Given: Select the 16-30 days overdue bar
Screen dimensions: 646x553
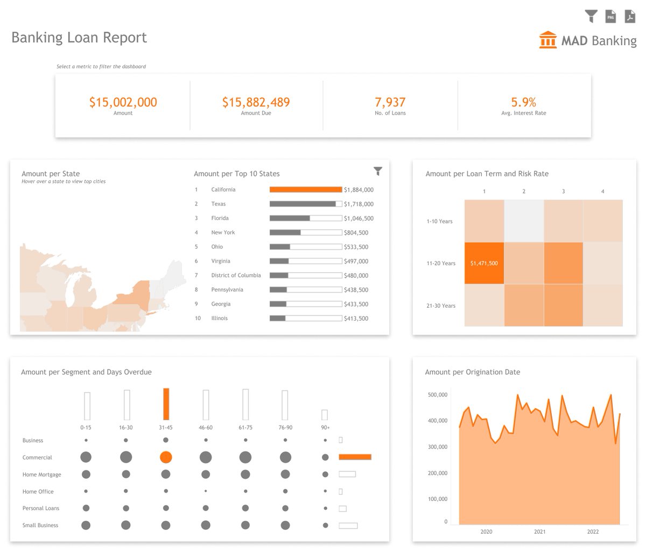Looking at the screenshot, I should 127,405.
